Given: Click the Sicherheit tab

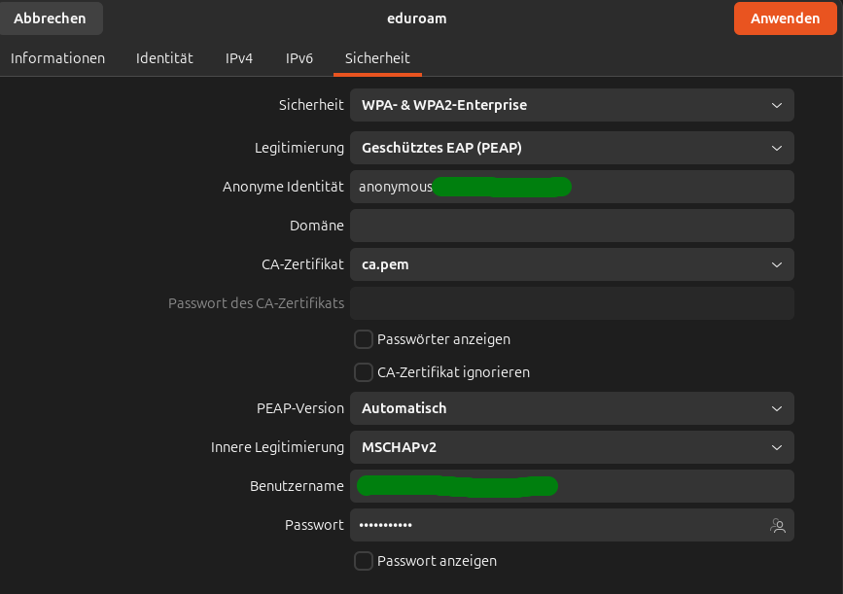Looking at the screenshot, I should [x=377, y=58].
